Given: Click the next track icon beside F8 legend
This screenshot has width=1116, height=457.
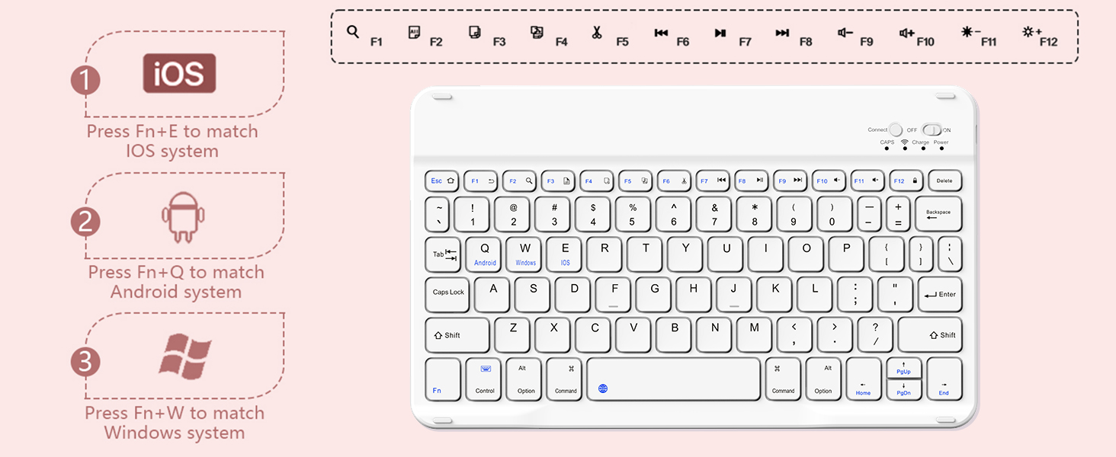Looking at the screenshot, I should pos(782,33).
